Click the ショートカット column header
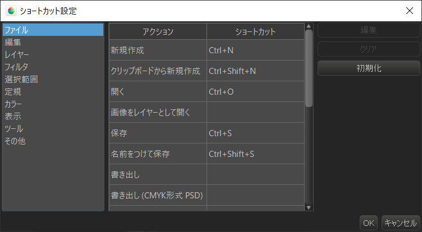The image size is (422, 232). tap(255, 31)
